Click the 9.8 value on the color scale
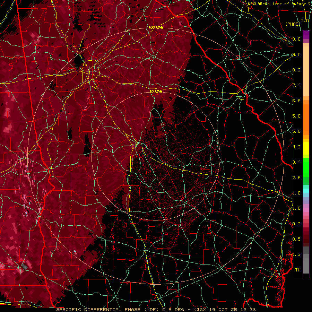The width and height of the screenshot is (312, 312). point(296,39)
